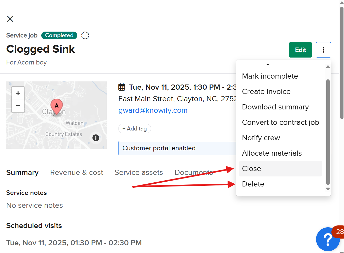Open the map info icon
The height and width of the screenshot is (253, 344).
pyautogui.click(x=96, y=138)
